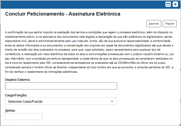Click the Senha label
The image size is (181, 126).
[x=10, y=110]
